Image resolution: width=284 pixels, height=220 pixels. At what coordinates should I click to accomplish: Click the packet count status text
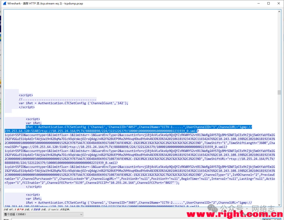pos(37,209)
